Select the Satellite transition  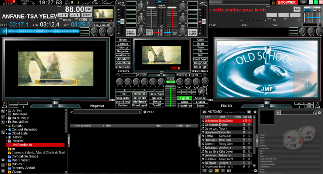200,98
